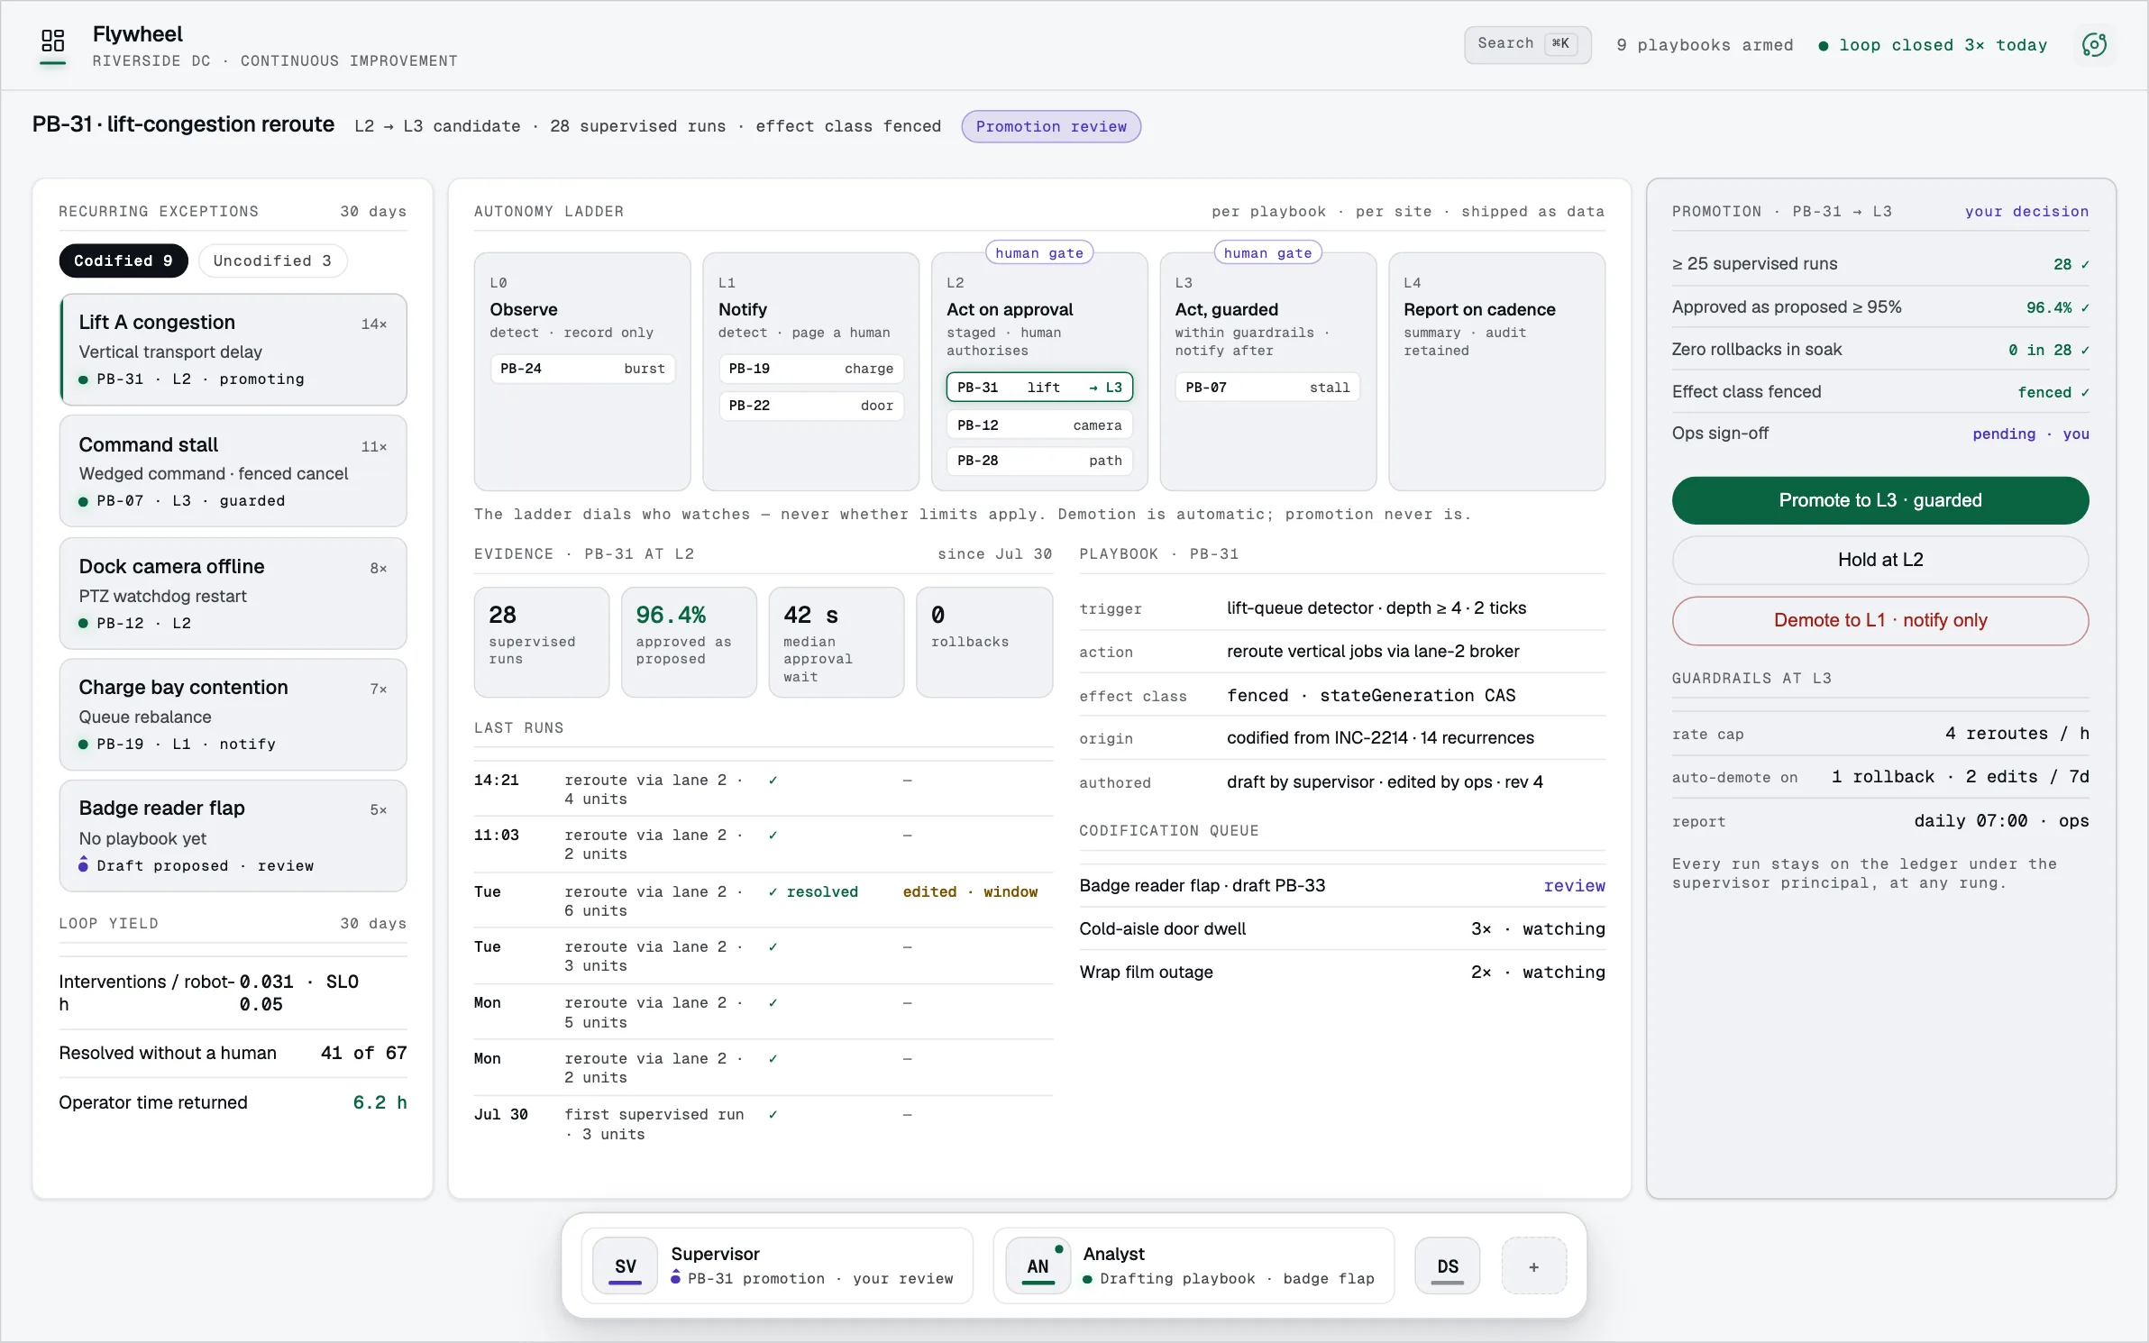Click the ⌘K shortcut badge in search
The height and width of the screenshot is (1343, 2149).
point(1560,43)
